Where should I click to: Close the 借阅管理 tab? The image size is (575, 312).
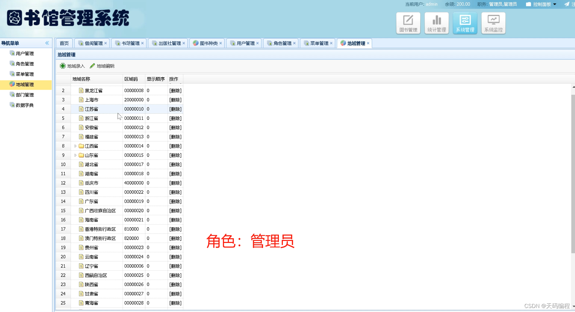click(106, 43)
